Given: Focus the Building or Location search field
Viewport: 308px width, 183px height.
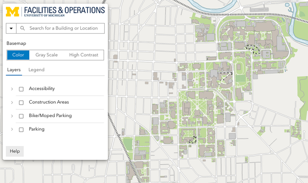Looking at the screenshot, I should click(x=60, y=28).
